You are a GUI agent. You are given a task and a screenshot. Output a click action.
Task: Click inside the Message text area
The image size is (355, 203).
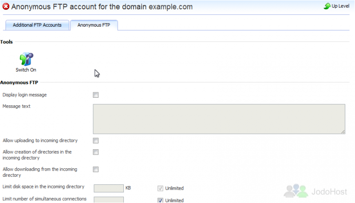click(219, 119)
